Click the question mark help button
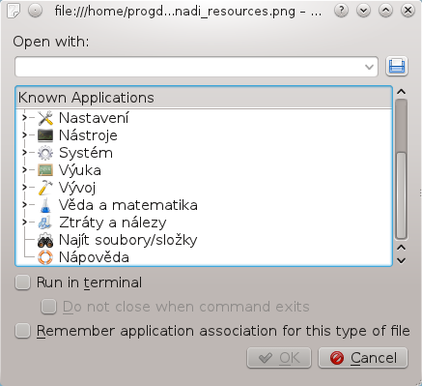The height and width of the screenshot is (386, 422). point(341,11)
